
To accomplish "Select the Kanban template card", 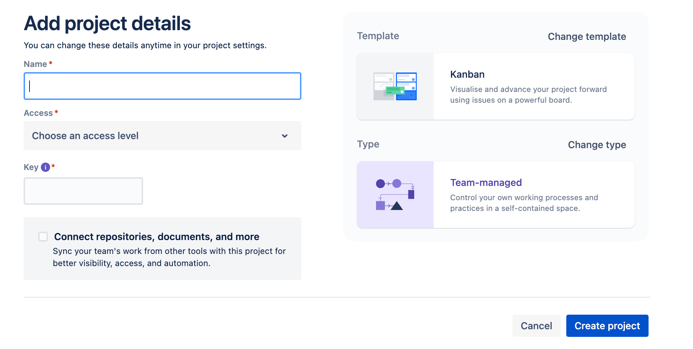I will [x=495, y=86].
